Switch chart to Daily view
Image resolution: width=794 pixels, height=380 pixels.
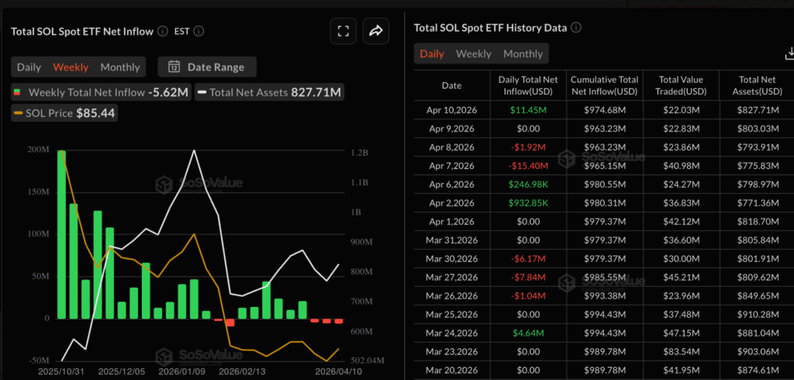click(29, 67)
